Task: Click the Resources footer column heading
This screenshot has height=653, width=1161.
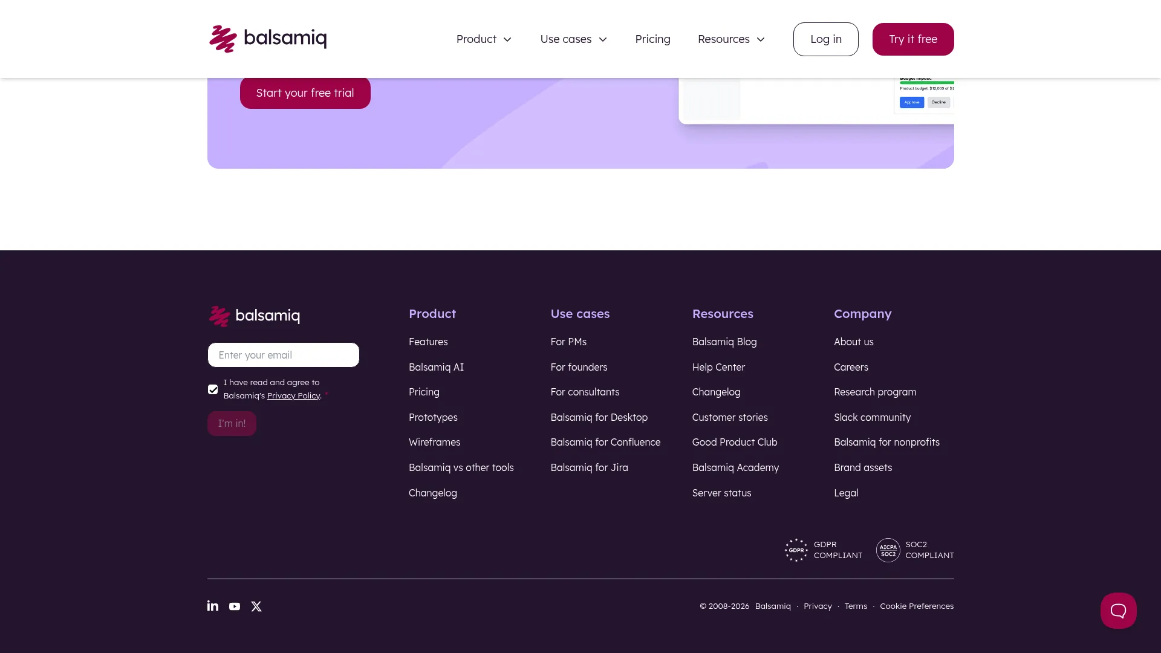Action: (723, 314)
